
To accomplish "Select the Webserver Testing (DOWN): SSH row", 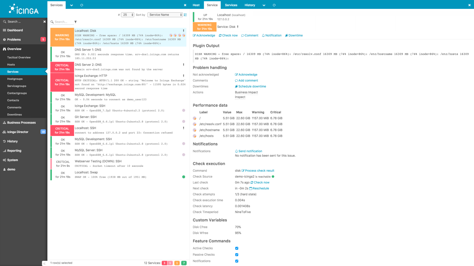I will (118, 164).
